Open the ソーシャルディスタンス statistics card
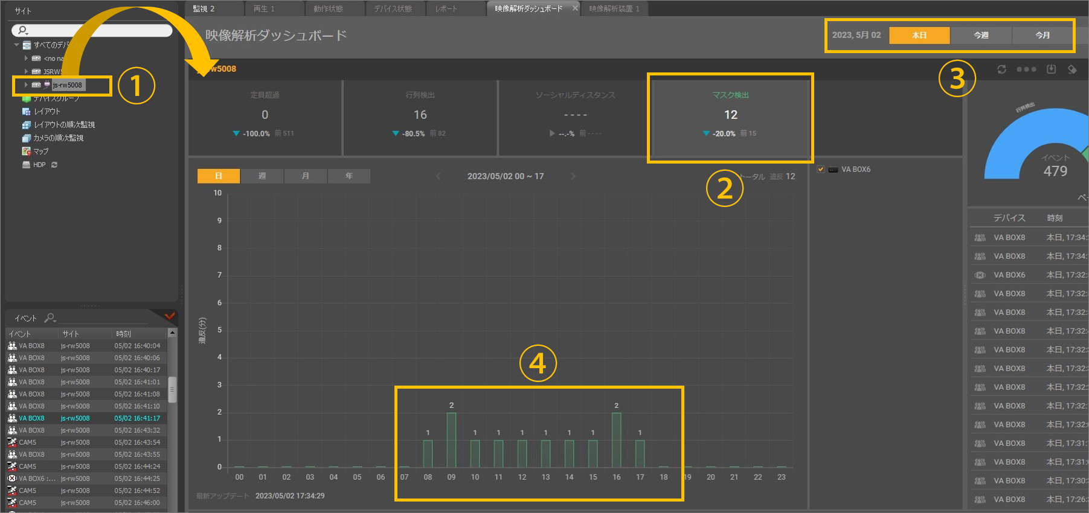Screen dimensions: 1089x513 [575, 118]
